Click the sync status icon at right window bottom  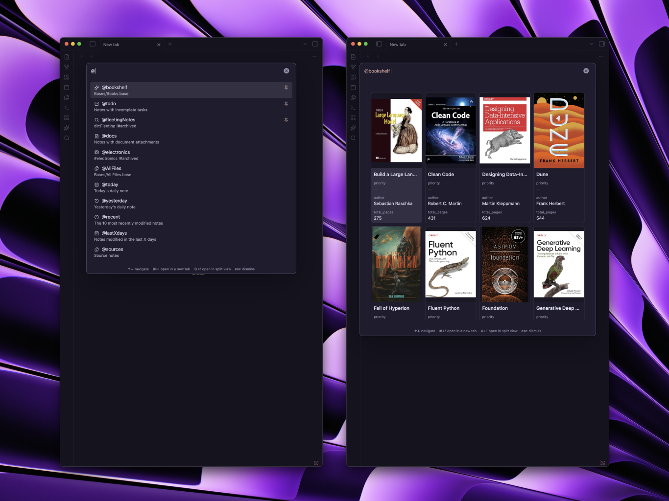(x=603, y=462)
